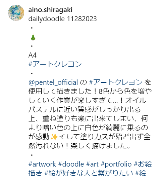This screenshot has height=178, width=160.
Task: Click the line starting with パステルに近い
Action: (85, 110)
